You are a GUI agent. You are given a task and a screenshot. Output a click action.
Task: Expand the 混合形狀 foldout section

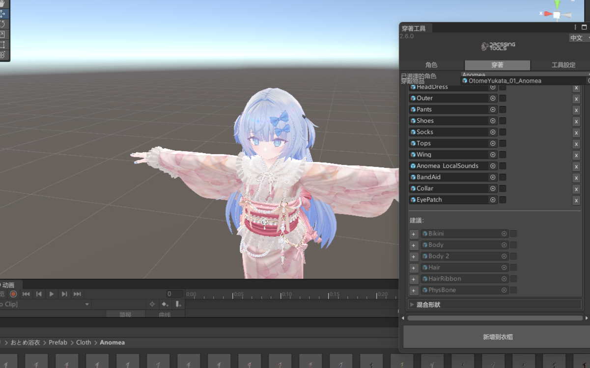(412, 305)
